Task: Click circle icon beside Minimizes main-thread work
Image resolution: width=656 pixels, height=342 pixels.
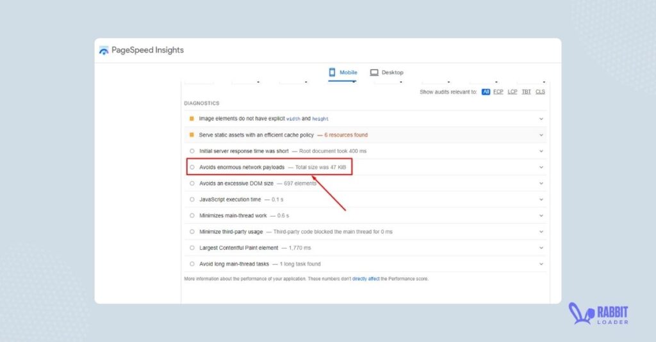Action: point(192,215)
